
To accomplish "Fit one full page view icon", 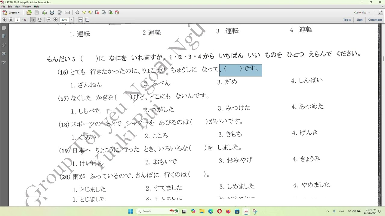I will point(87,20).
